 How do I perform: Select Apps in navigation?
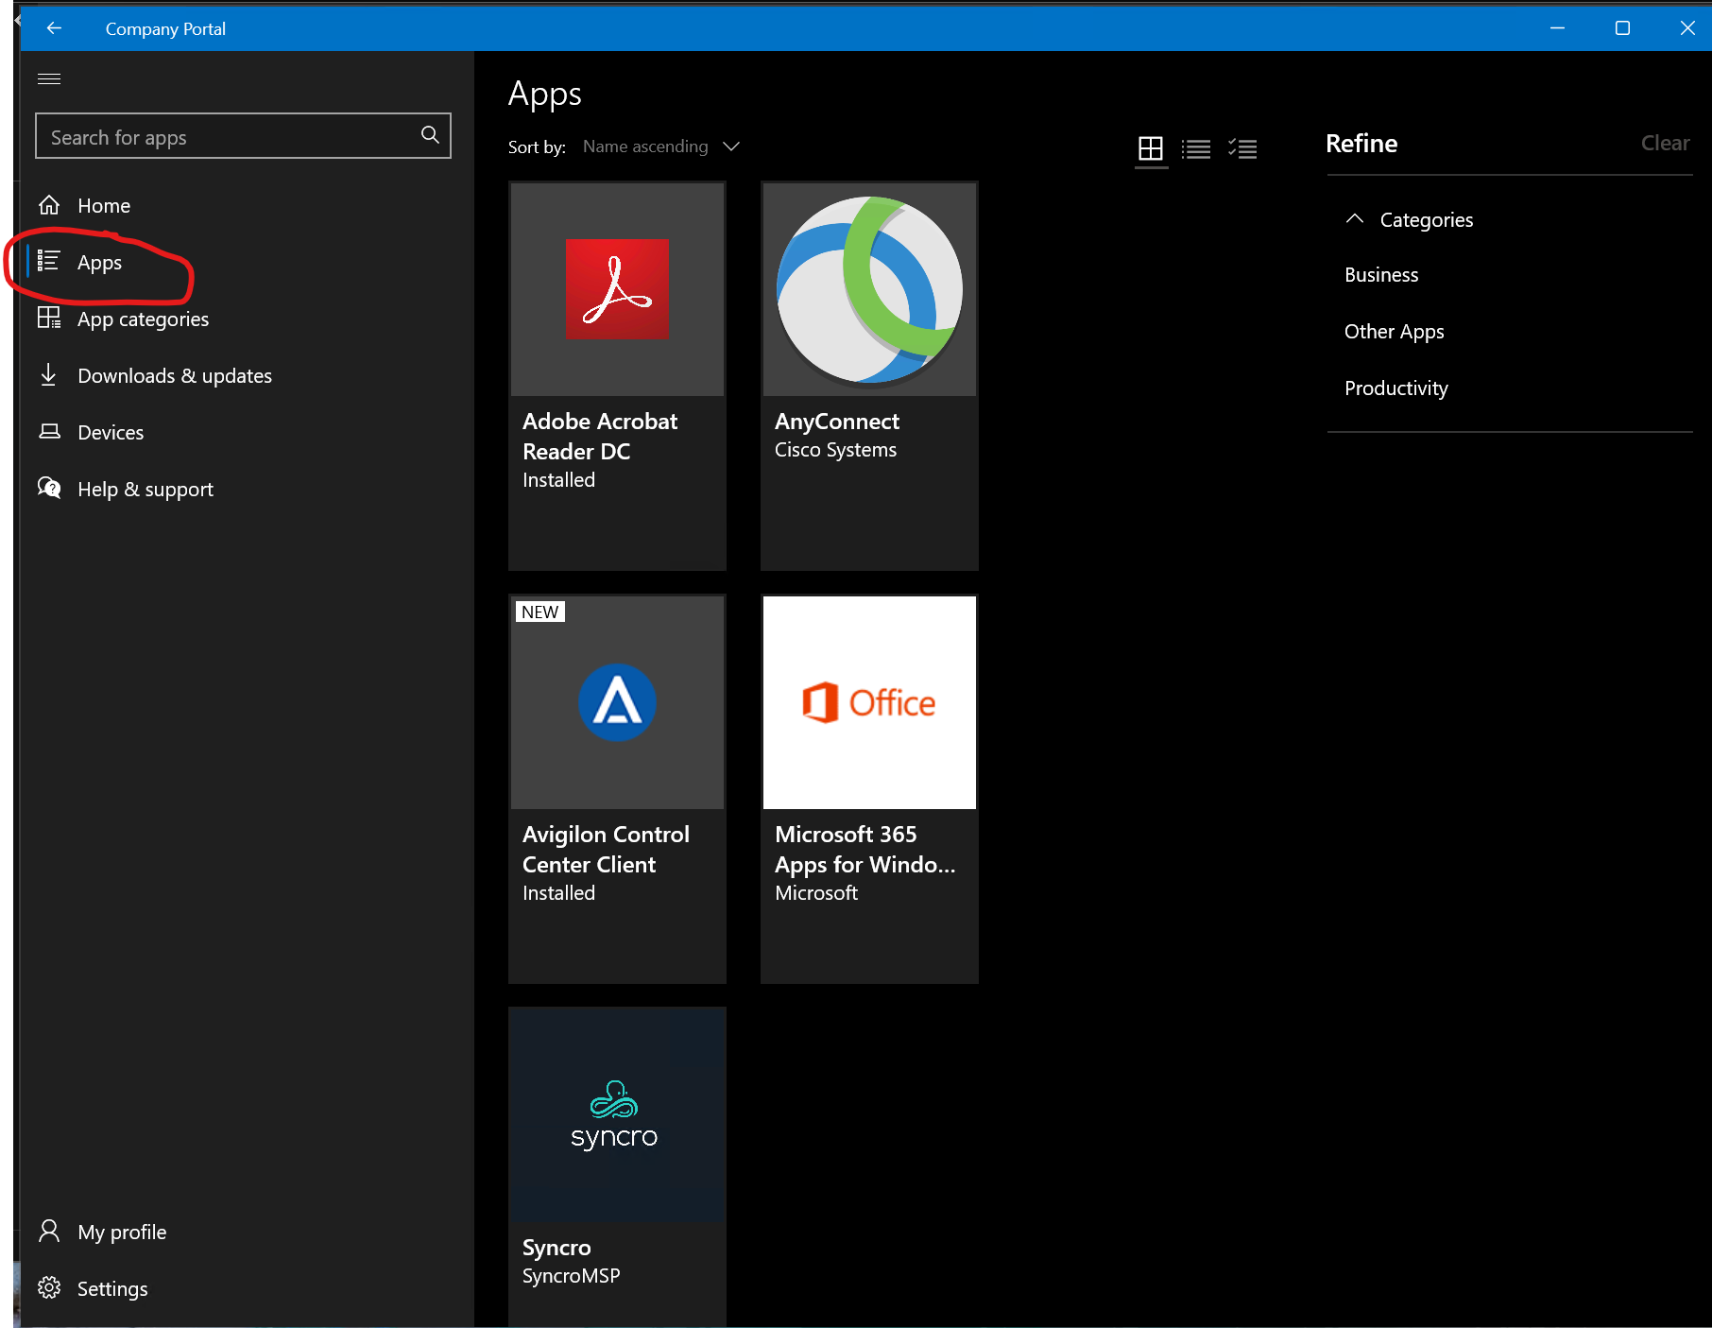pyautogui.click(x=99, y=263)
